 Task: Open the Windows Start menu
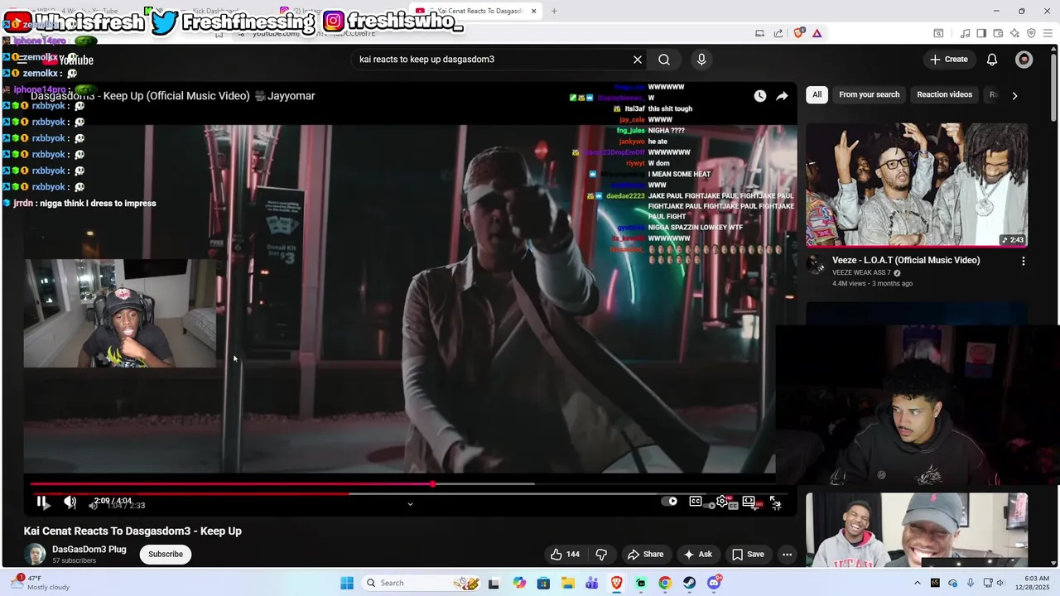click(347, 583)
